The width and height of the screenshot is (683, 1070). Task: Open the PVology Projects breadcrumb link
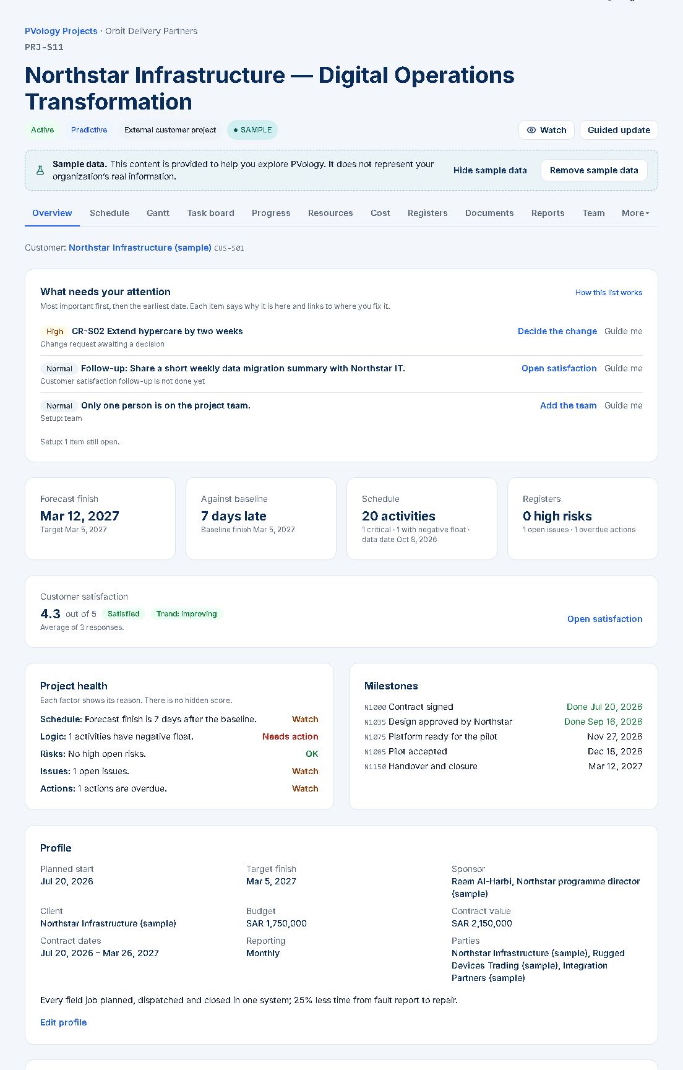61,31
